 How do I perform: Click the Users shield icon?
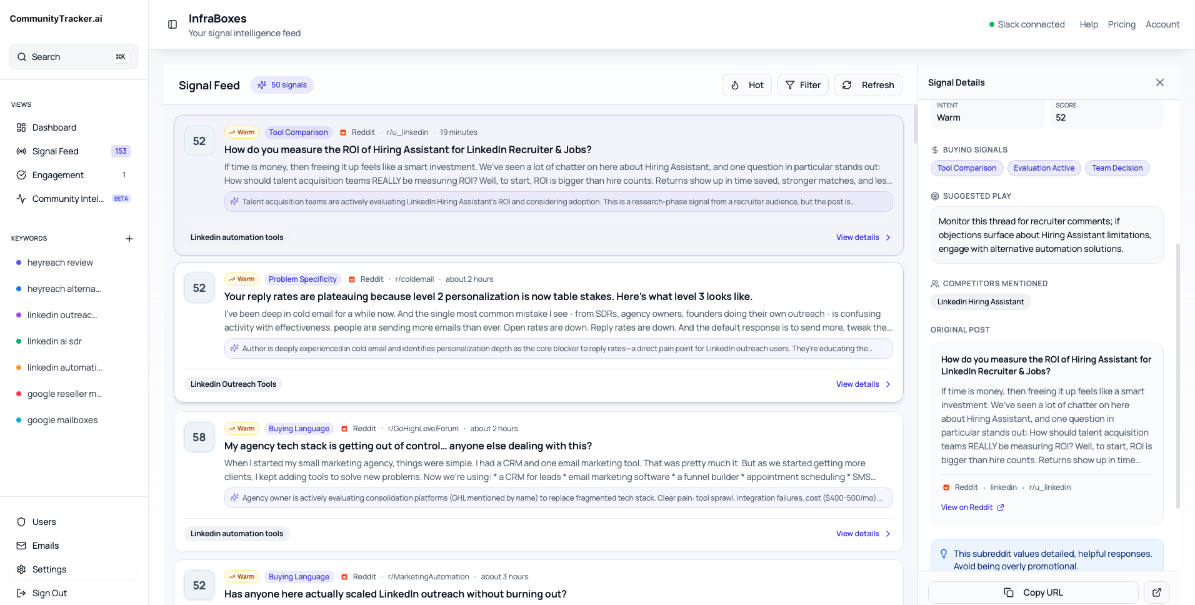(21, 522)
